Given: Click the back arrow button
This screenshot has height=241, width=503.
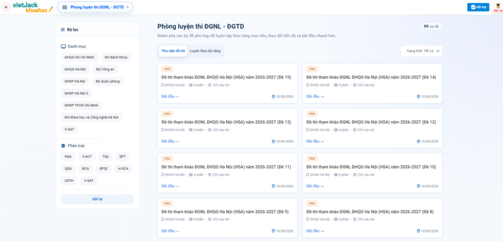Looking at the screenshot, I should 6,7.
